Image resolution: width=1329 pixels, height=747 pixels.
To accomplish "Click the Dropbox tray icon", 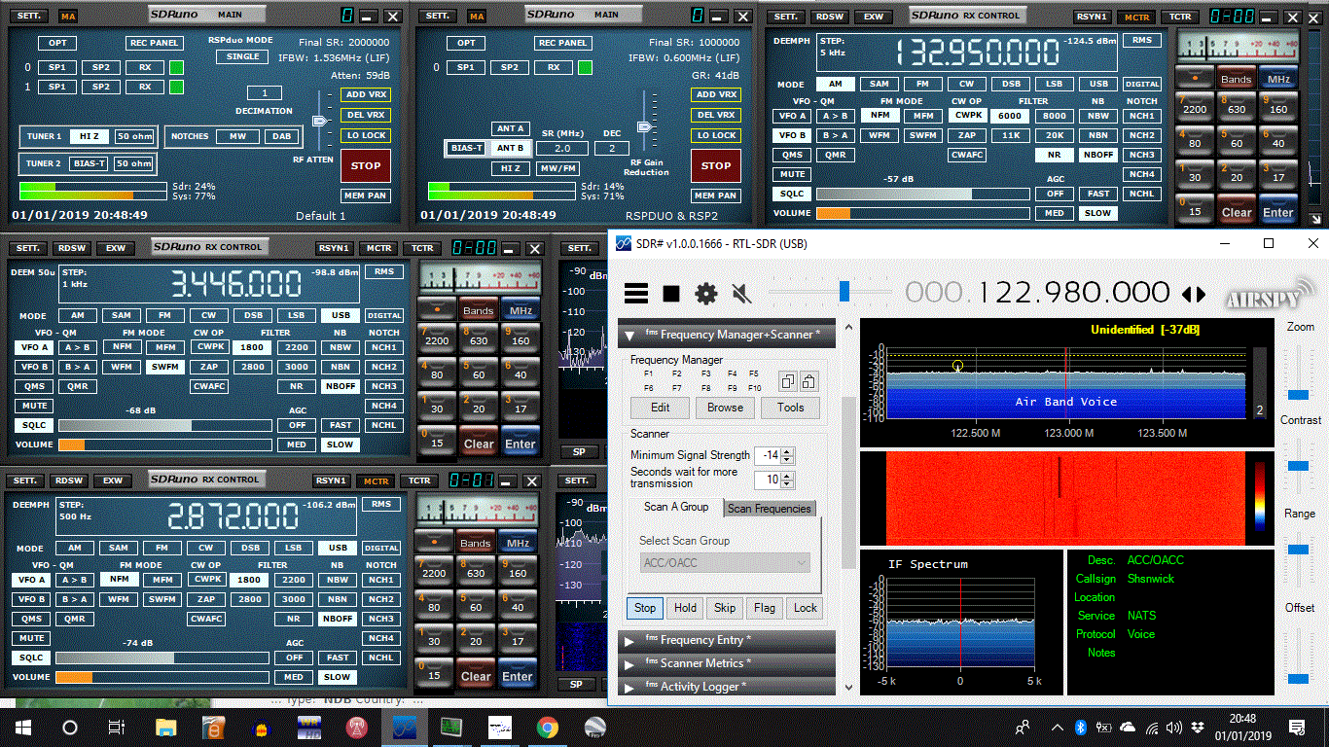I will point(1196,727).
